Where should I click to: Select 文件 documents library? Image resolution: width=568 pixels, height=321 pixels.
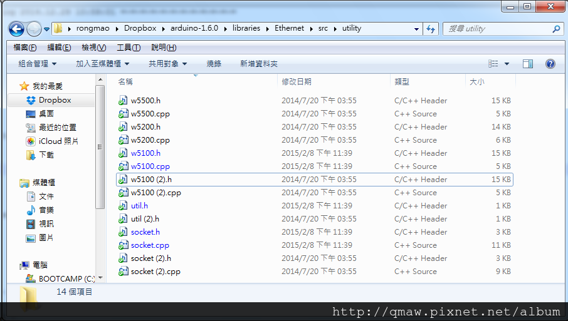pyautogui.click(x=40, y=196)
